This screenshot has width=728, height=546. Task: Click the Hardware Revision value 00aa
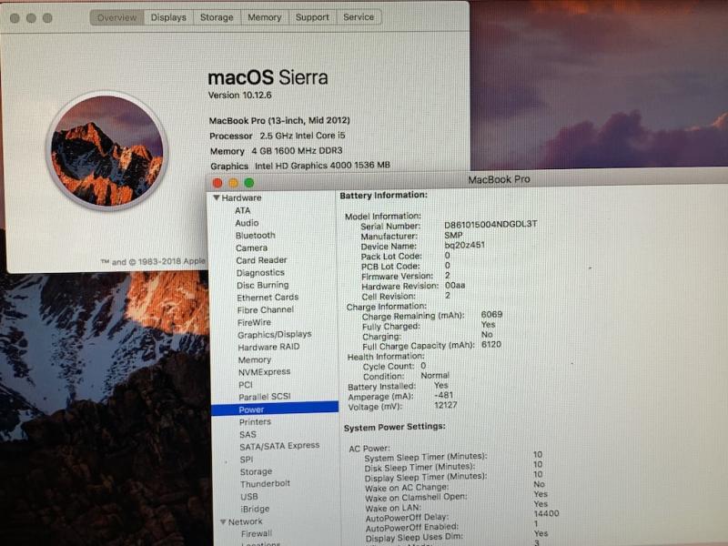point(455,286)
